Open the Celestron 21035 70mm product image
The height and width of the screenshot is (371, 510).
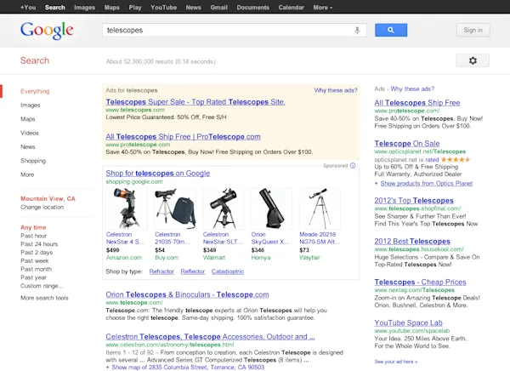coord(175,208)
